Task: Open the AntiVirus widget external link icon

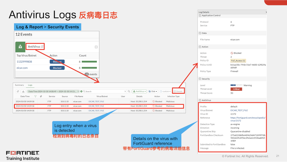Action: [42, 47]
